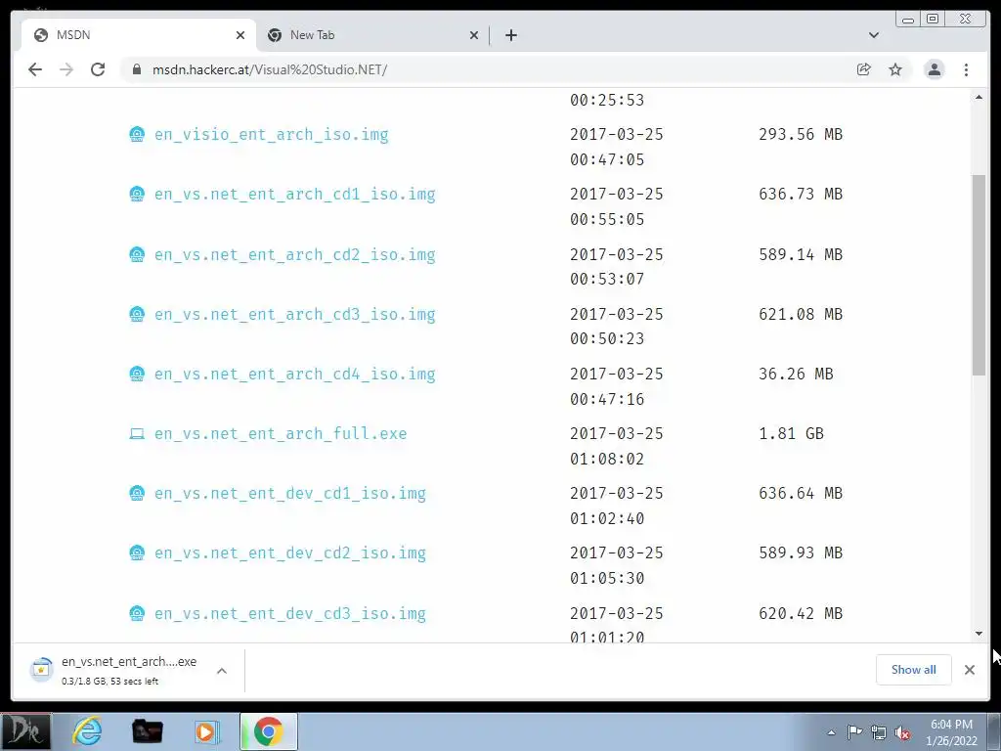Click the downloading file icon in shelf
Viewport: 1001px width, 751px height.
pyautogui.click(x=41, y=669)
